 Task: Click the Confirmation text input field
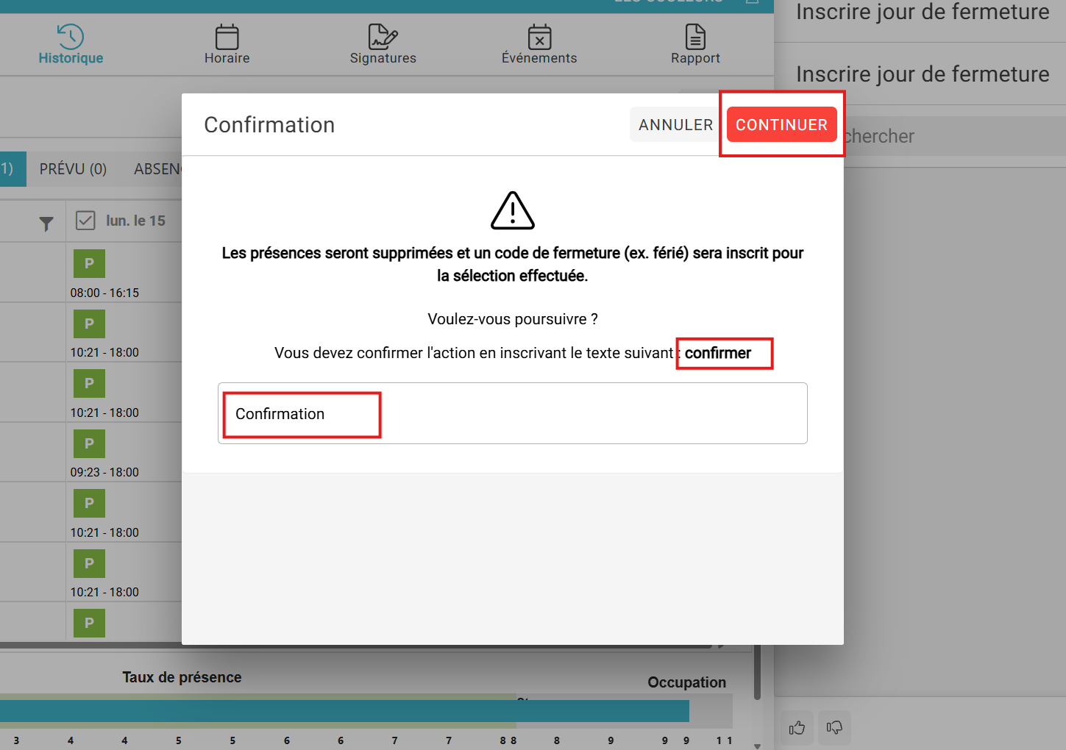[512, 414]
